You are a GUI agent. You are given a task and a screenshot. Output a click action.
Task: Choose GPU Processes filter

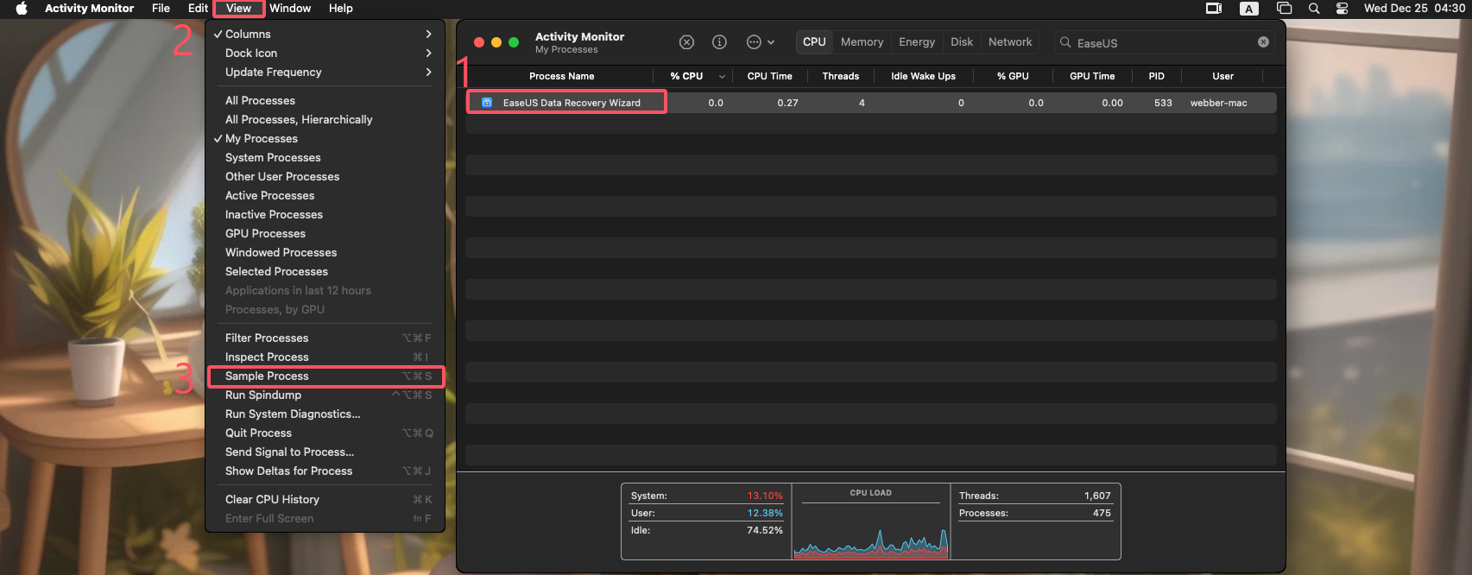tap(325, 233)
